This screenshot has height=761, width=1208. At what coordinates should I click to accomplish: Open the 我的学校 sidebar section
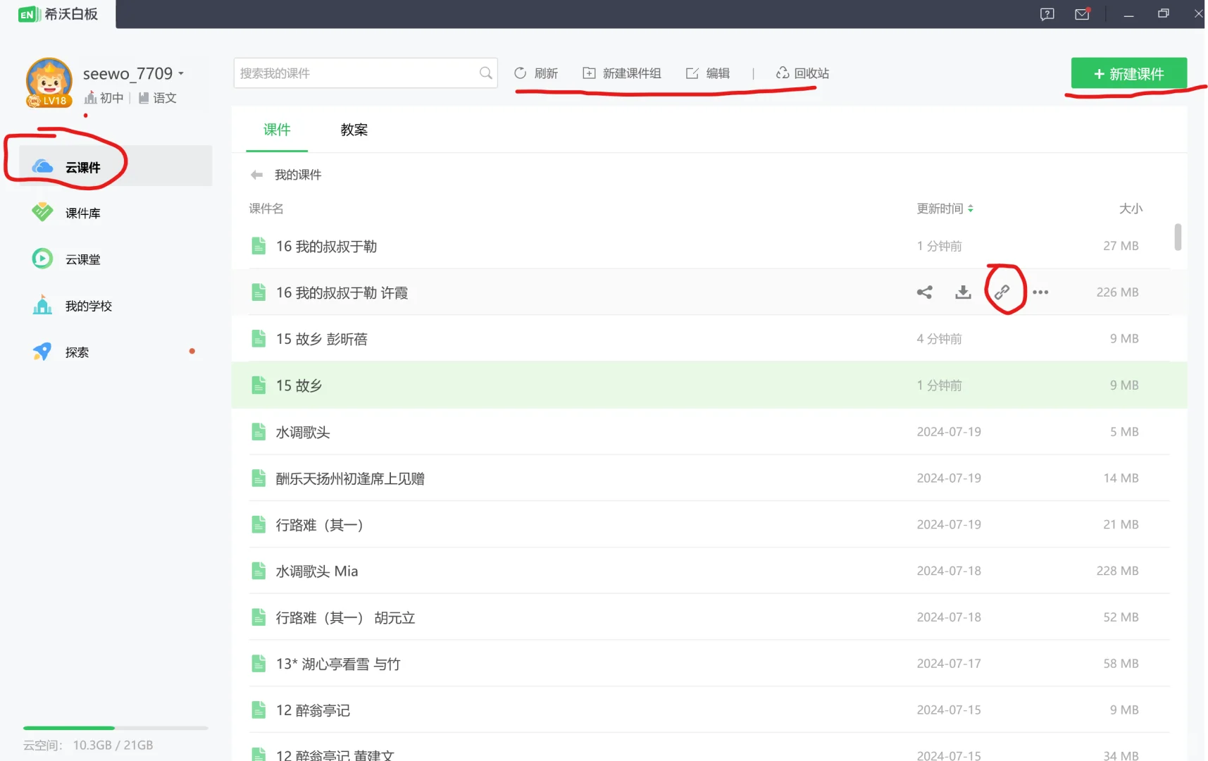115,306
